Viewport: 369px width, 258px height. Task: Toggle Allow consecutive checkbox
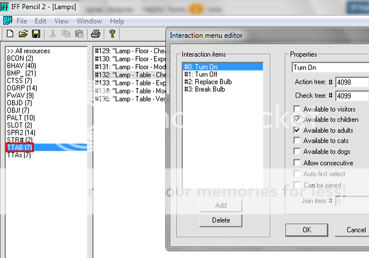click(x=297, y=163)
